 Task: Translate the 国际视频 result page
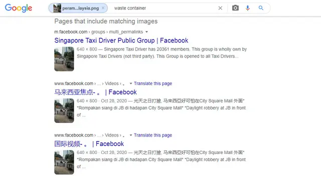pyautogui.click(x=153, y=135)
